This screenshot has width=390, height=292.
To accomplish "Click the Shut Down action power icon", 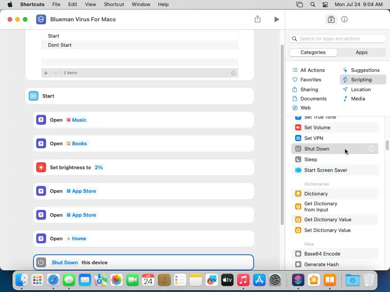I will point(41,262).
